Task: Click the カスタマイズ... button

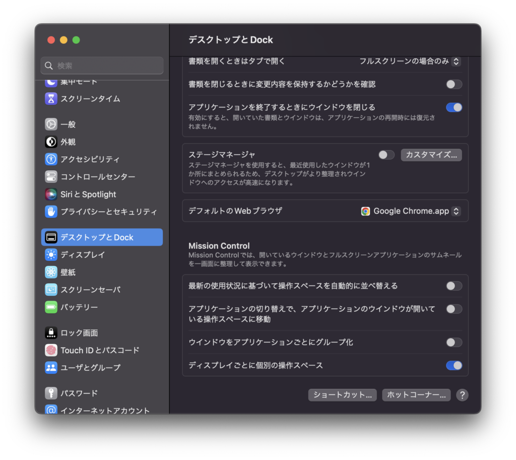Action: 431,155
